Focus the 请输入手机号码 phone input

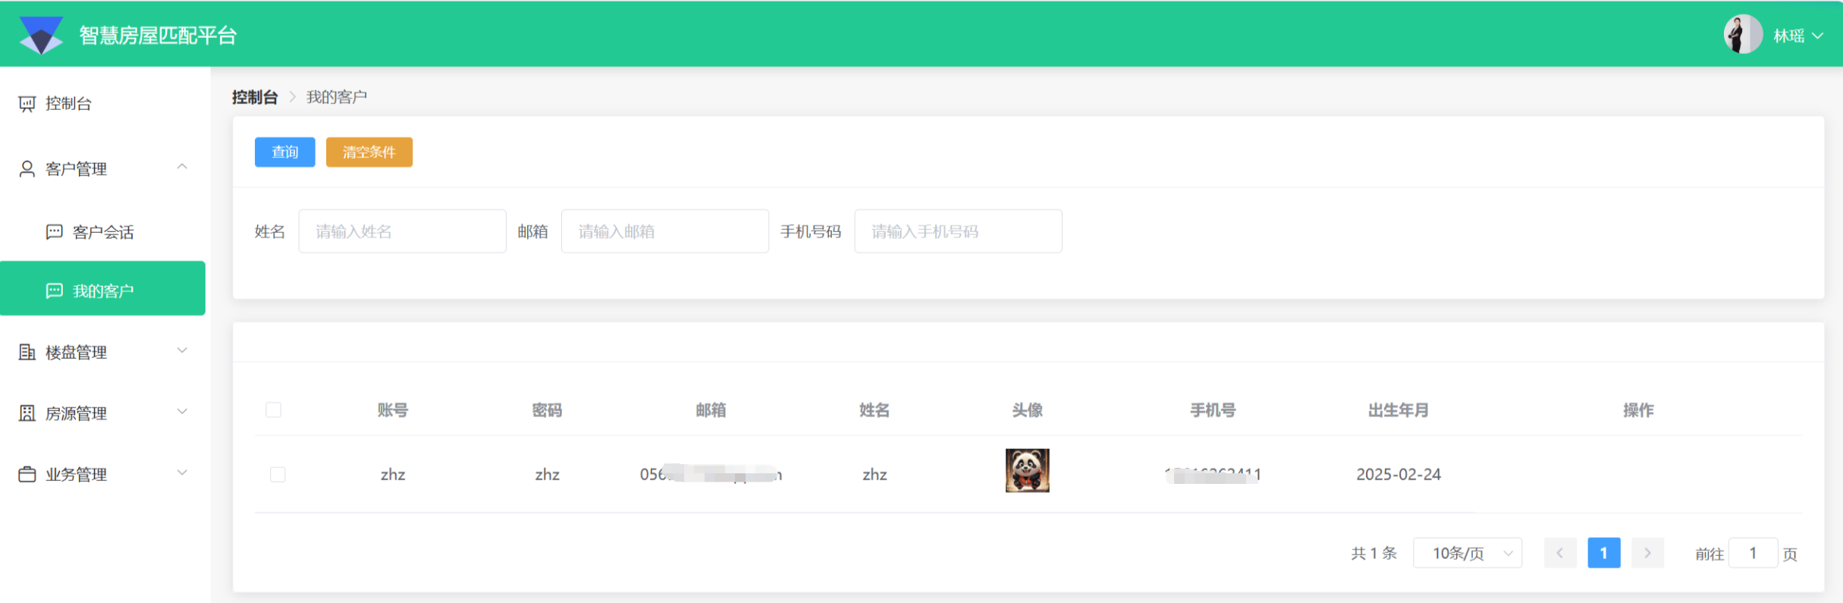click(958, 231)
